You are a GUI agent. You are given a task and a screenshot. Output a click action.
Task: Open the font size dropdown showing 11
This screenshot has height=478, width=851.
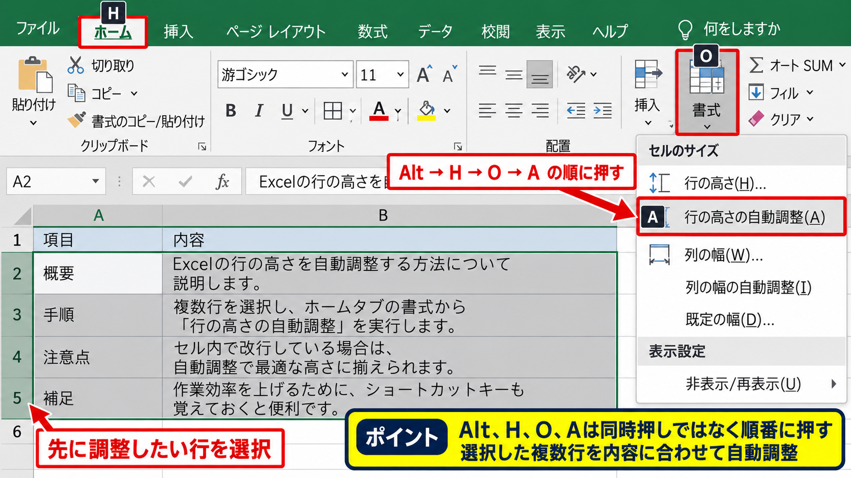(x=400, y=75)
